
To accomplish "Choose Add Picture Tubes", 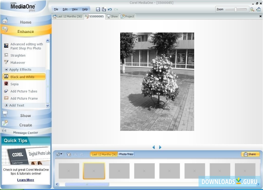I will pos(24,91).
